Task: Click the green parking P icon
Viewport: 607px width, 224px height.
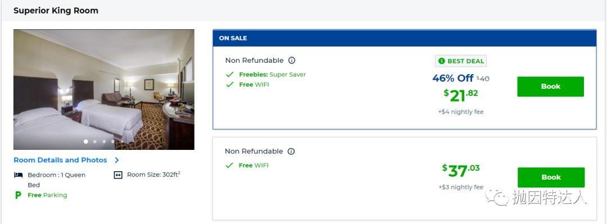Action: (18, 195)
